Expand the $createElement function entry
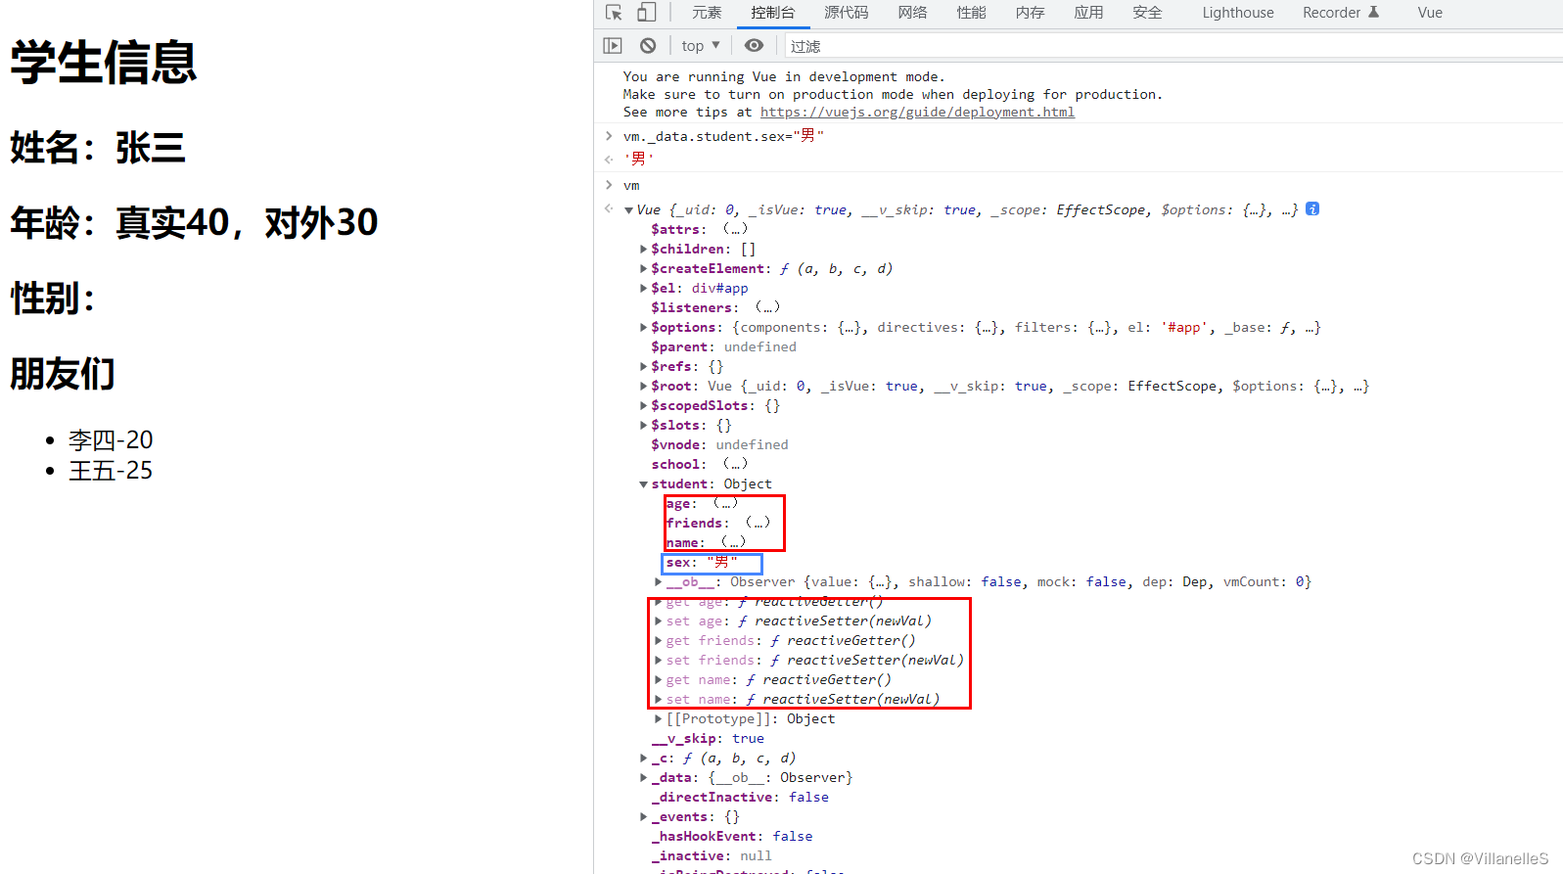Image resolution: width=1563 pixels, height=874 pixels. click(643, 268)
